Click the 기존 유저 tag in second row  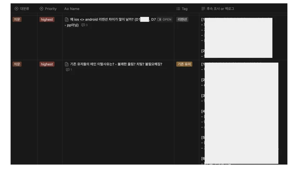(184, 64)
